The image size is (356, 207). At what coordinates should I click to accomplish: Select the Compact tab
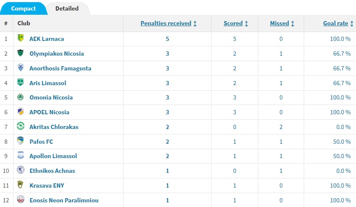(23, 8)
